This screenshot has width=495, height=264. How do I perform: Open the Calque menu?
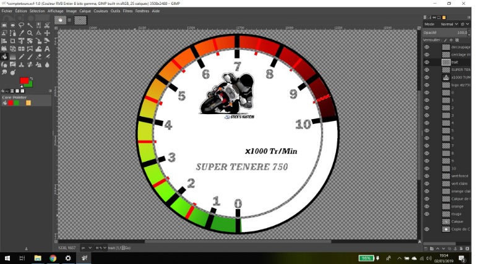coord(85,11)
